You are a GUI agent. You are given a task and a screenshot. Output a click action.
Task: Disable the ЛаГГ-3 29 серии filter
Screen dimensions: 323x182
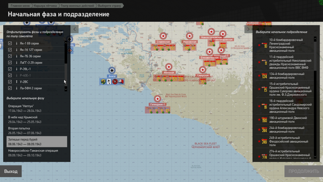tap(10, 62)
